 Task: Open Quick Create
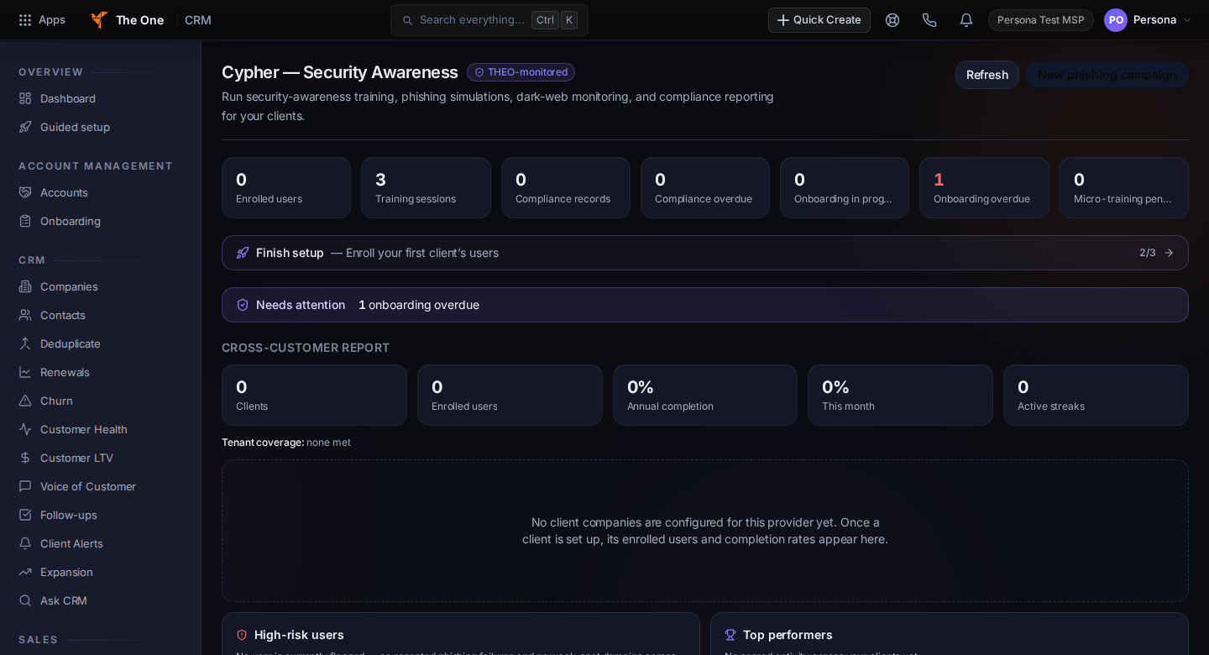(819, 20)
